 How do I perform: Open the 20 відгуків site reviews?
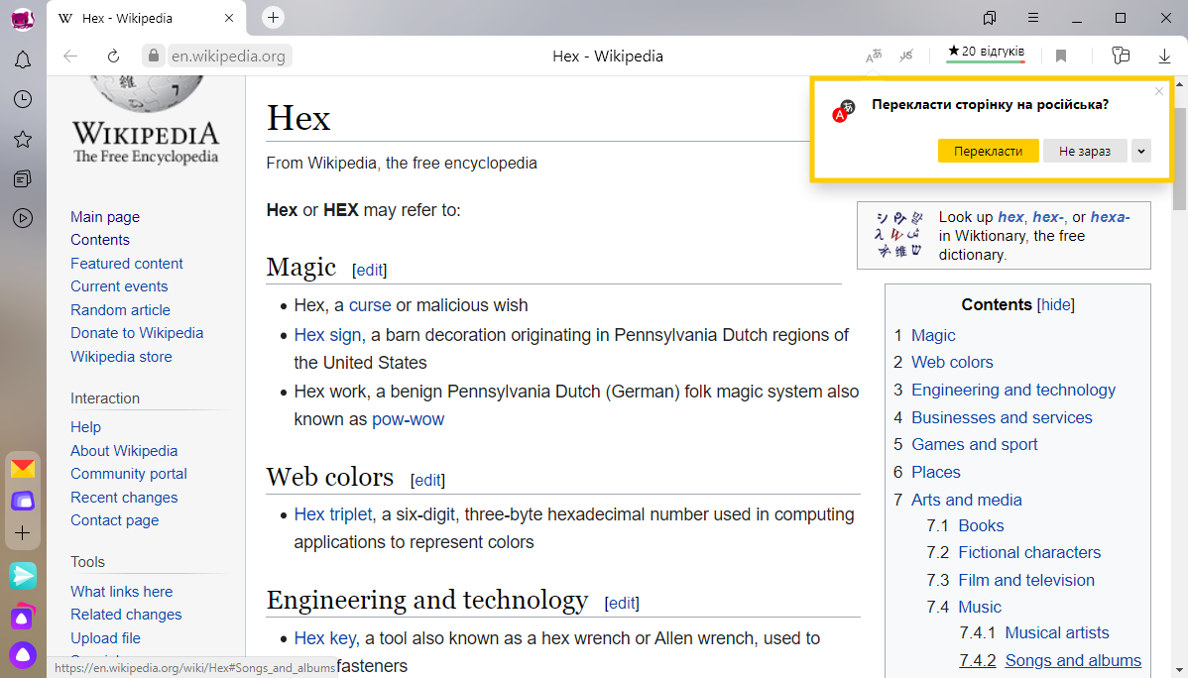click(986, 53)
